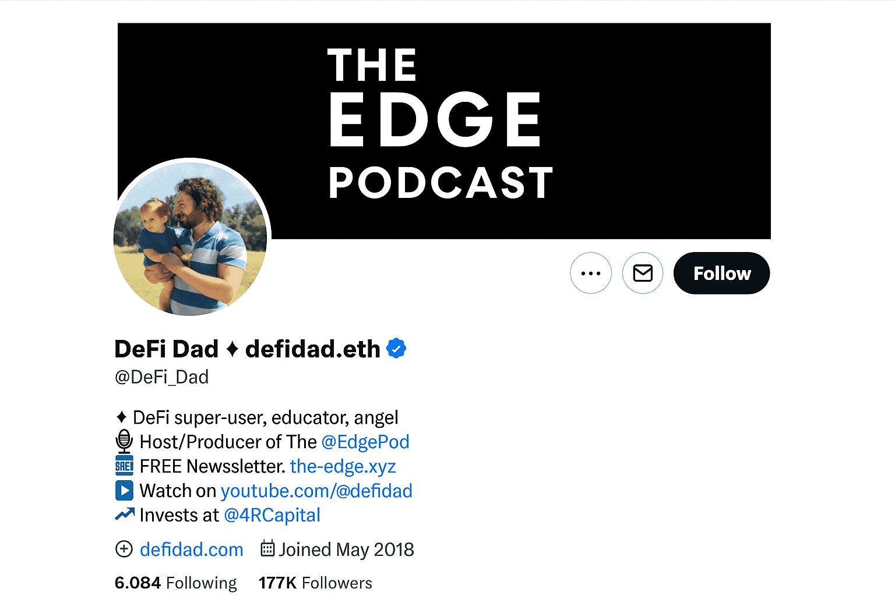Screen dimensions: 895x596
Task: Click the newsletter emoji before FREE Newsletter
Action: [x=124, y=466]
